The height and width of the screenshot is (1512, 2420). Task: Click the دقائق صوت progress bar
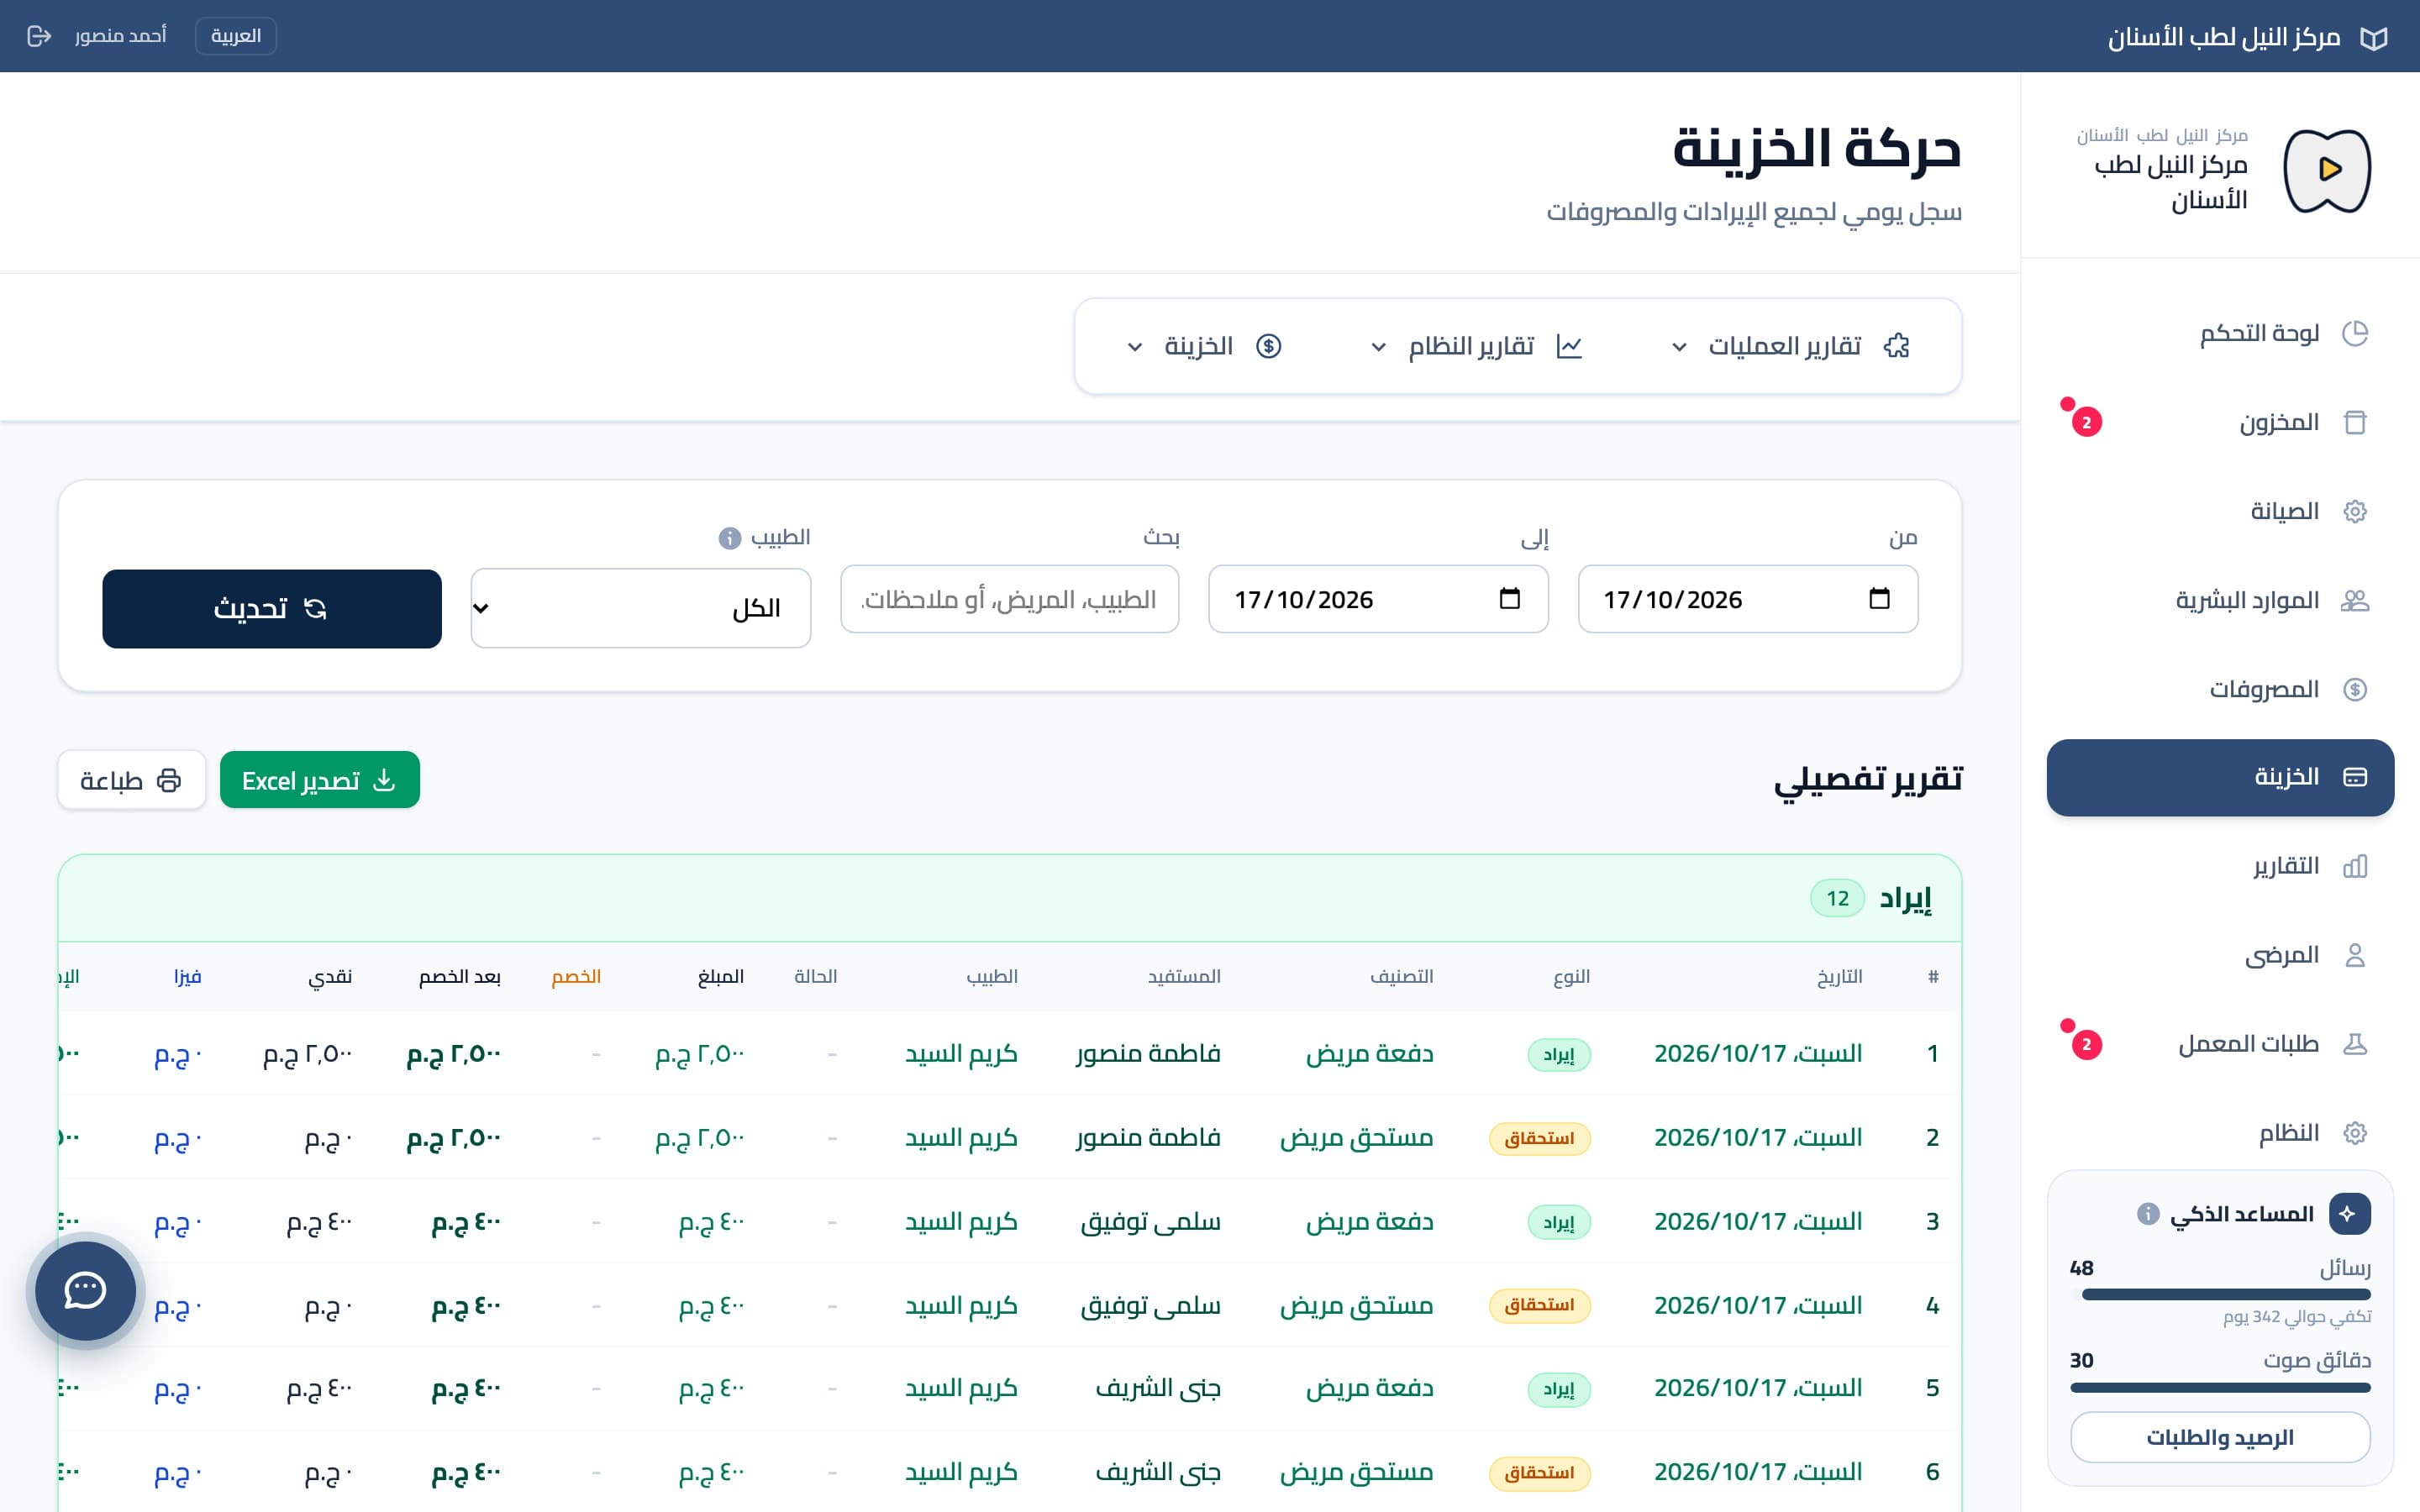(x=2220, y=1387)
